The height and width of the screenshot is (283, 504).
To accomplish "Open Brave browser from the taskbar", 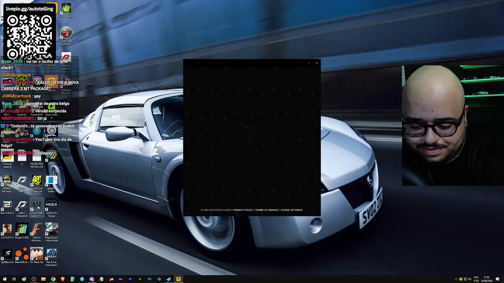I will point(63,279).
